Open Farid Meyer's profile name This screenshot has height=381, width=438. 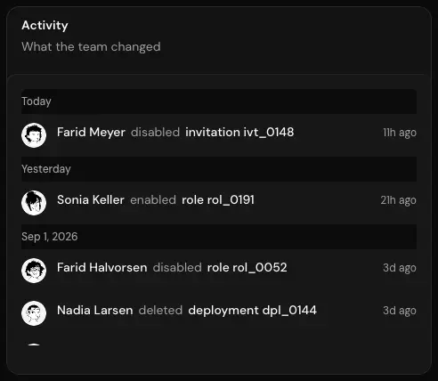[91, 133]
